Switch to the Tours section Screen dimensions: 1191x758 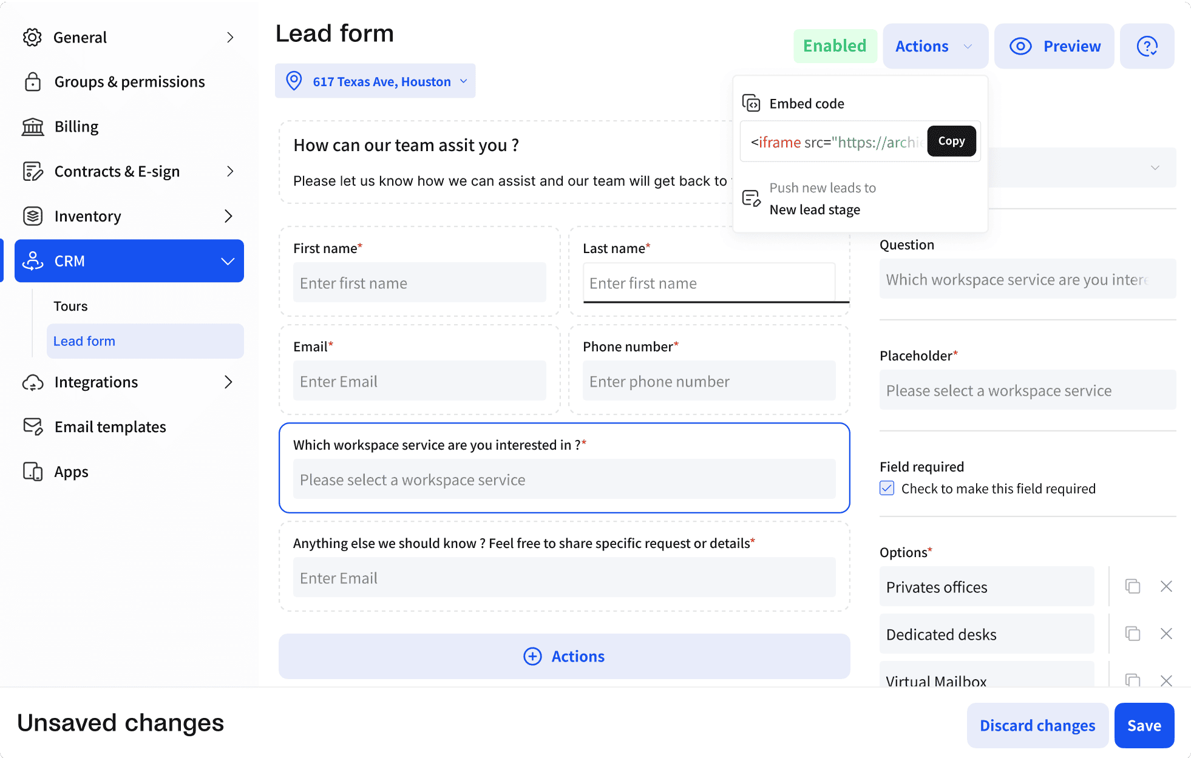[70, 306]
